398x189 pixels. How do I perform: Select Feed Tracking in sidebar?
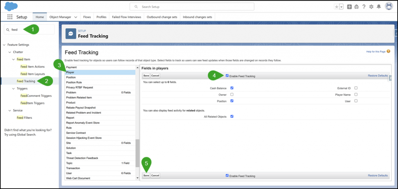click(26, 81)
